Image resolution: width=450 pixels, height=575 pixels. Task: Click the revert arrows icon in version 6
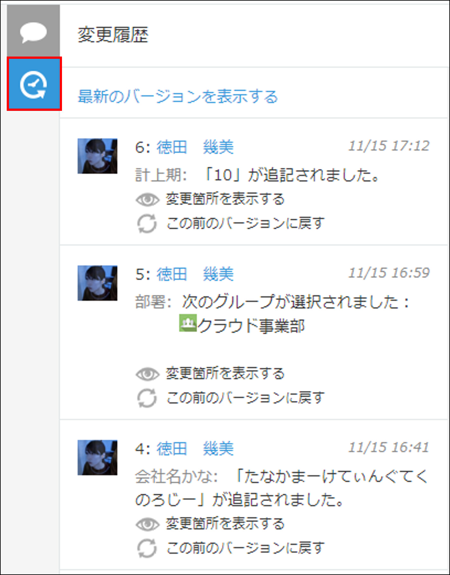[147, 224]
